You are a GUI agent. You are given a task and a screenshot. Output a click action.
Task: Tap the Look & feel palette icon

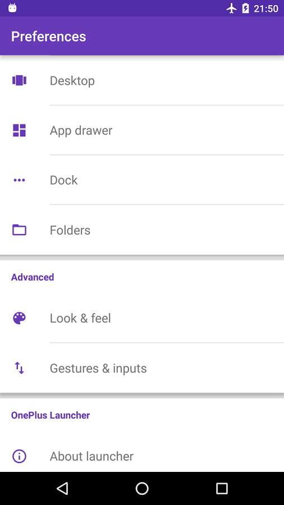pos(19,318)
